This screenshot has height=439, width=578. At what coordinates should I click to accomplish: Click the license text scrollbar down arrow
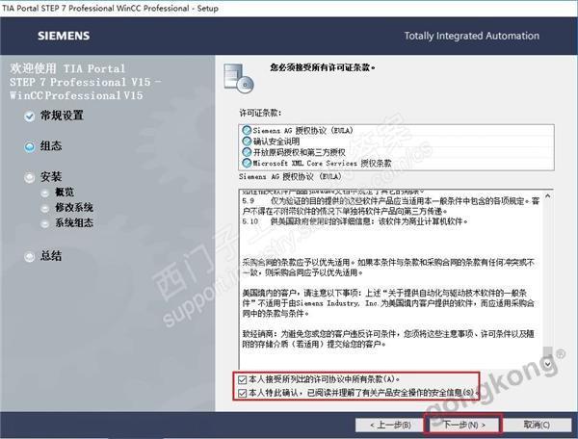(548, 364)
